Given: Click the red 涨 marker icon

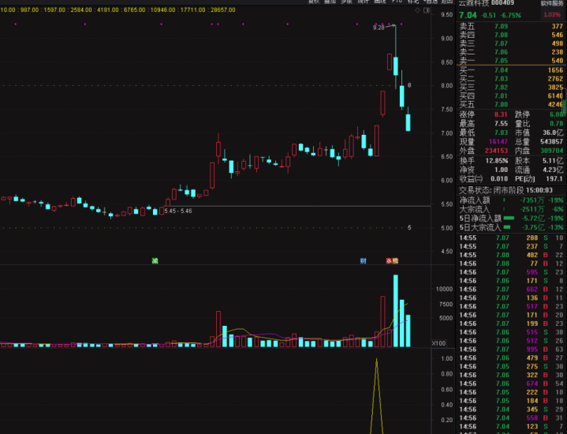Looking at the screenshot, I should pos(391,260).
